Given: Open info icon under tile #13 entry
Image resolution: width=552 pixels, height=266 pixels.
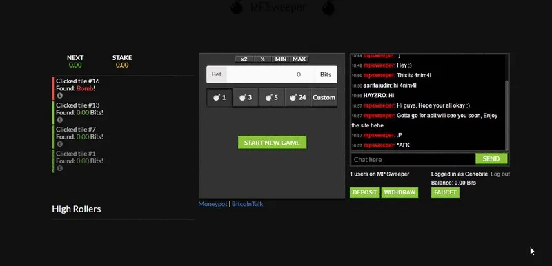Looking at the screenshot, I should [x=59, y=120].
